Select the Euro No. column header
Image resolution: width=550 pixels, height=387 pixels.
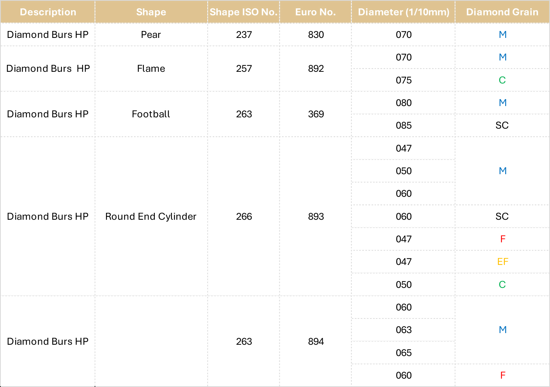(315, 12)
